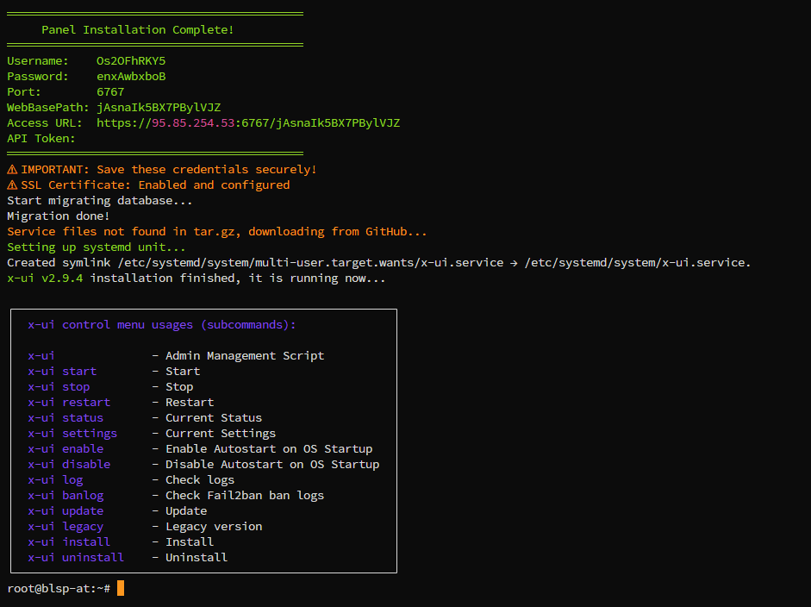Image resolution: width=811 pixels, height=607 pixels.
Task: Click the x-ui start subcommand
Action: [62, 372]
